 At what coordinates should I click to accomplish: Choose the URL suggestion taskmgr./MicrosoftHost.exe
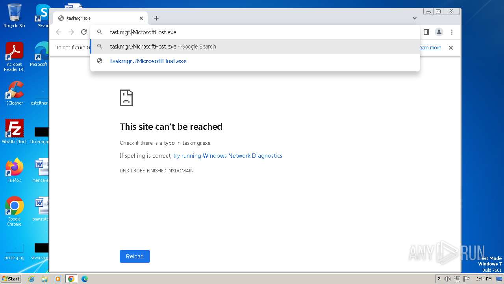tap(255, 61)
